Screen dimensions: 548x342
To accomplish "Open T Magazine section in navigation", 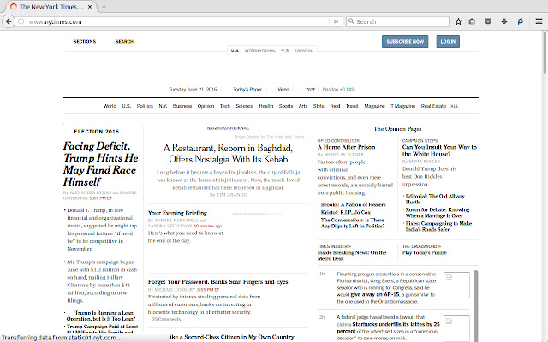I will [x=403, y=106].
